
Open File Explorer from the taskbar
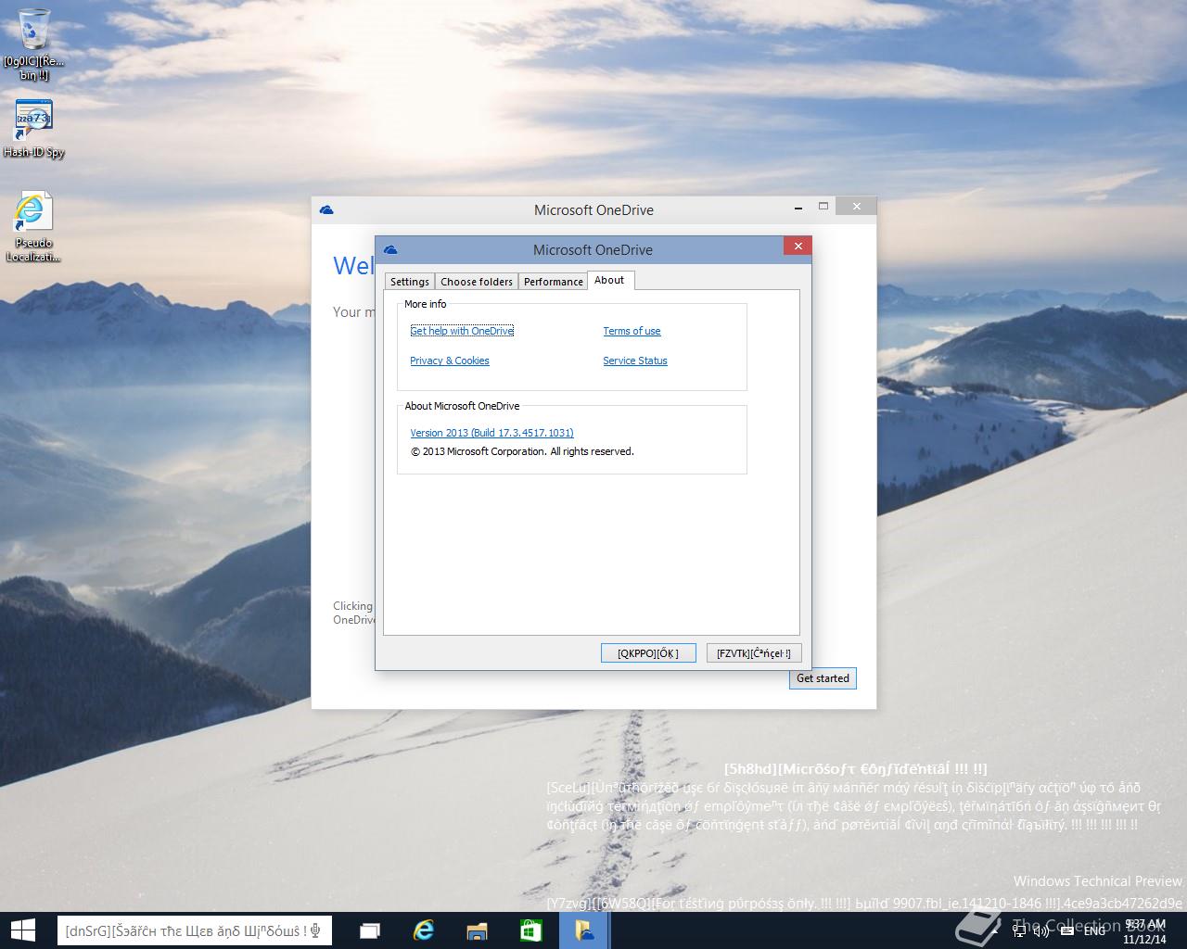477,930
